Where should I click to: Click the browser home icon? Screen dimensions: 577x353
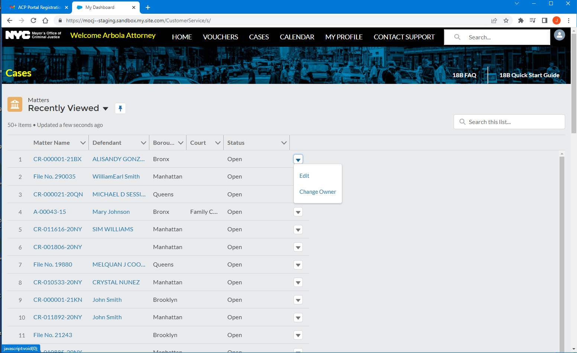pos(45,20)
